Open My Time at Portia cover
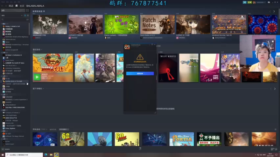The width and height of the screenshot is (280, 157). pos(182,139)
